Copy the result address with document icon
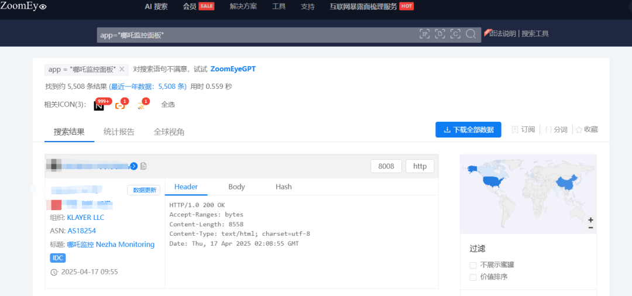 coord(143,166)
